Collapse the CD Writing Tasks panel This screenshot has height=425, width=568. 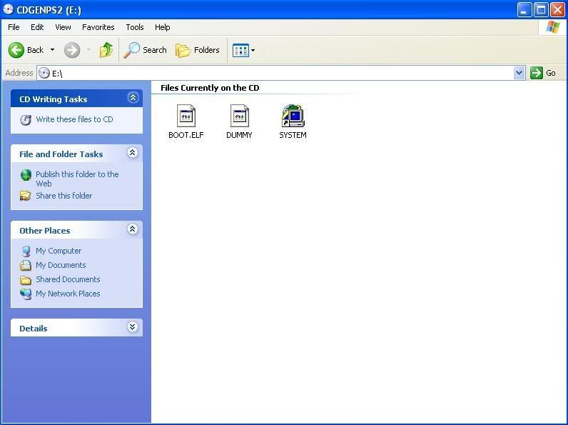[132, 98]
